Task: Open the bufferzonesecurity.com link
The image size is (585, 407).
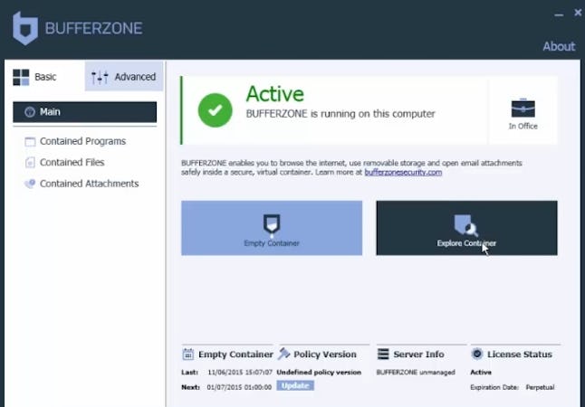Action: click(403, 172)
